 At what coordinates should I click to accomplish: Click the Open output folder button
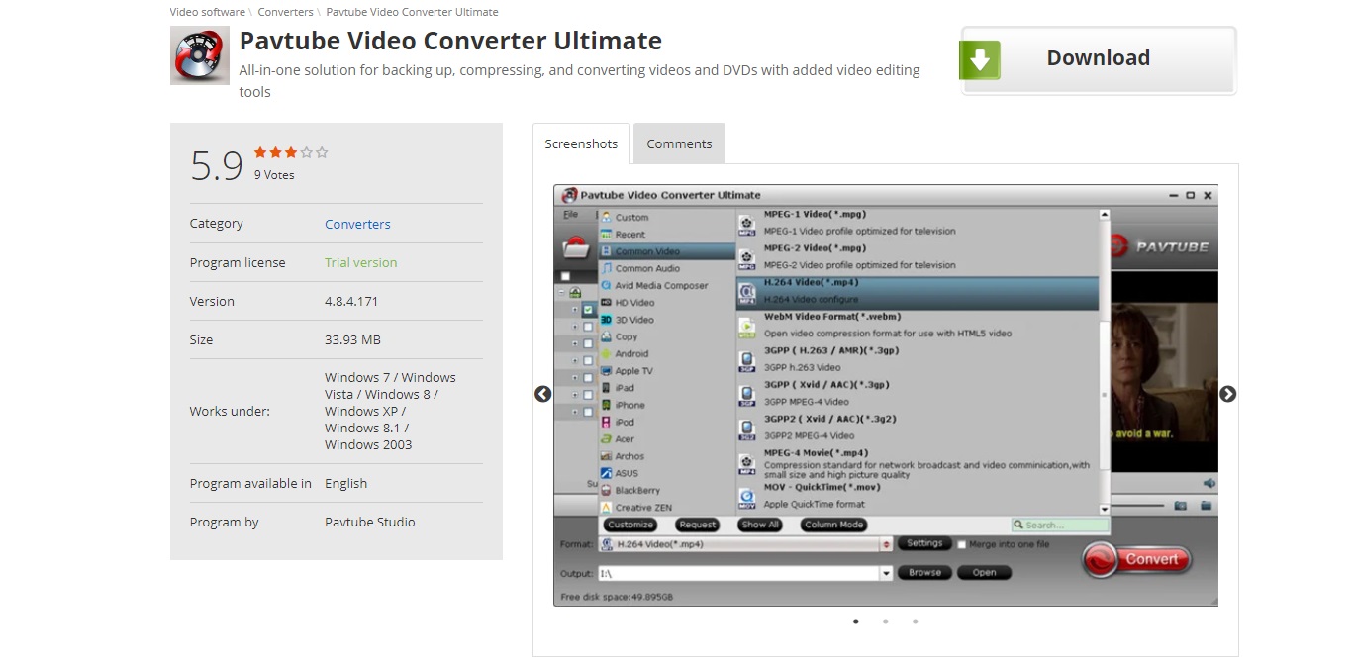point(984,572)
